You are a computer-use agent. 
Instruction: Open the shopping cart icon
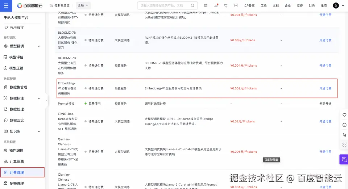tap(225, 5)
